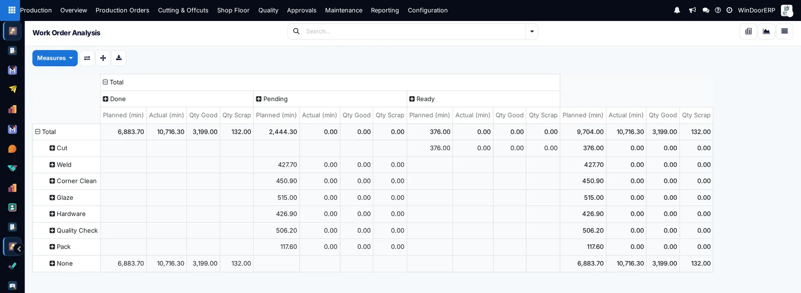
Task: Expand the Corner Clean row
Action: click(73, 181)
